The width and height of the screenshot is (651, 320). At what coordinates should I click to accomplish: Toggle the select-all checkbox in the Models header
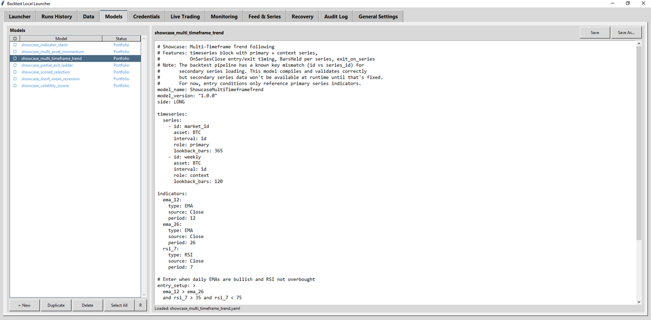[x=15, y=39]
